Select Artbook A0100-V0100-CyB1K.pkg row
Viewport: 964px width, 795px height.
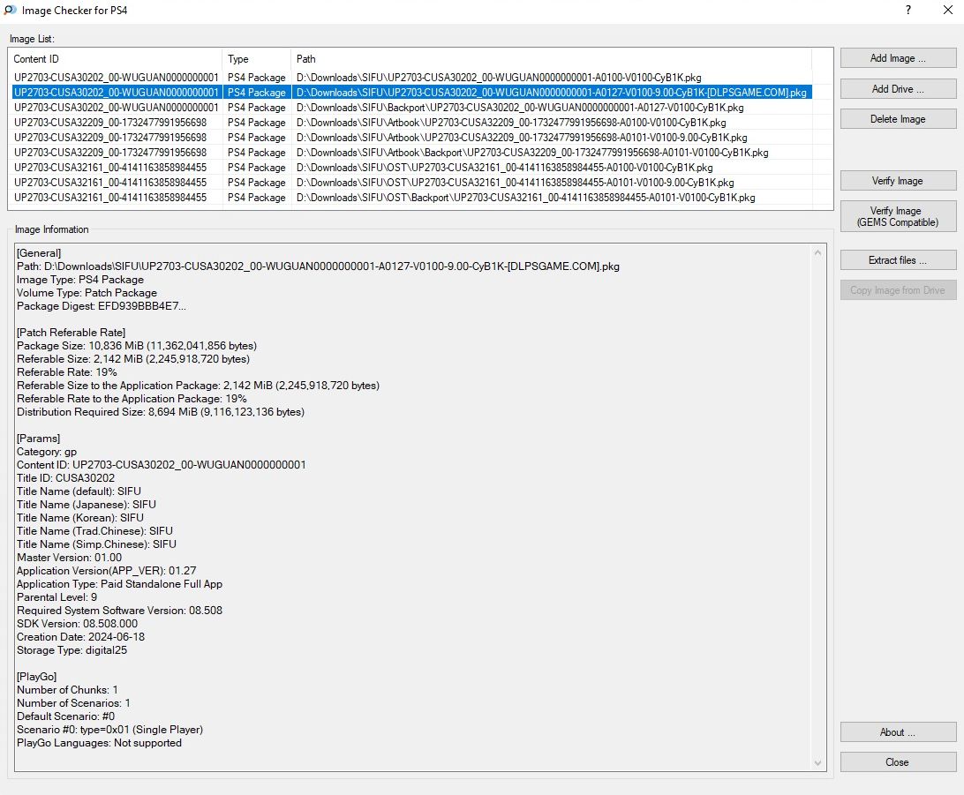(x=412, y=123)
